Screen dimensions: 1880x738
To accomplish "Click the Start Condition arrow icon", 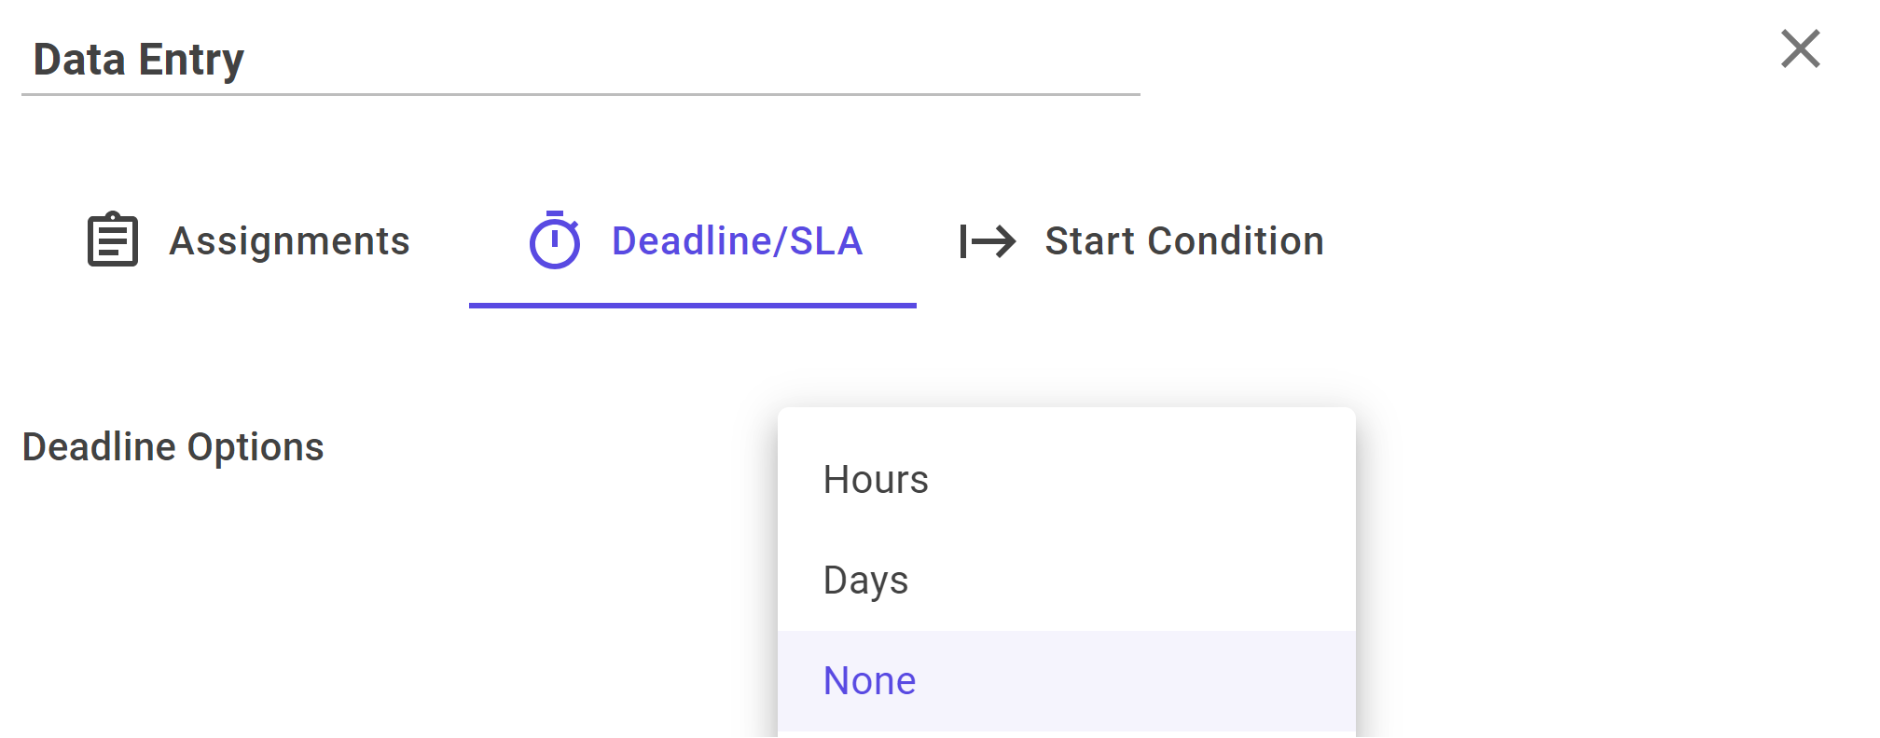I will 988,241.
